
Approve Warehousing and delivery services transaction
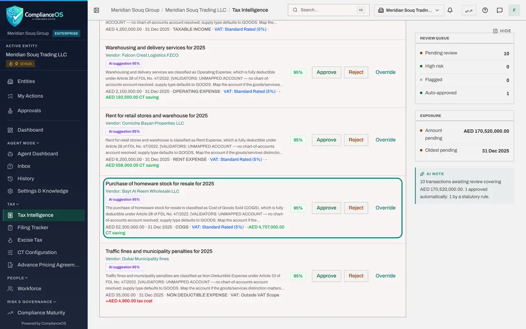click(x=326, y=72)
